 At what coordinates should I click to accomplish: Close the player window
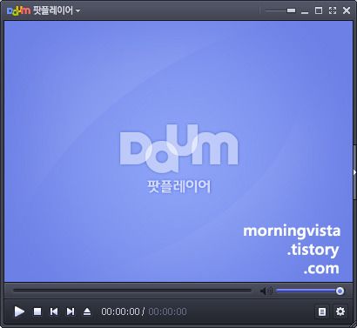point(347,10)
